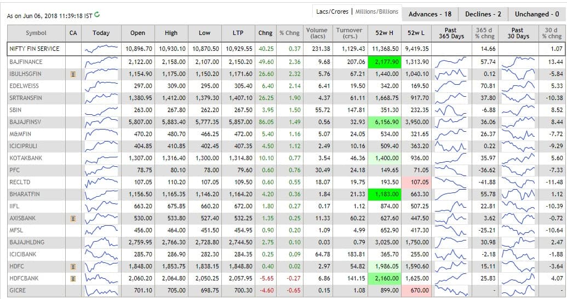Switch units to Millions/Billions
567x299 pixels.
pyautogui.click(x=377, y=11)
